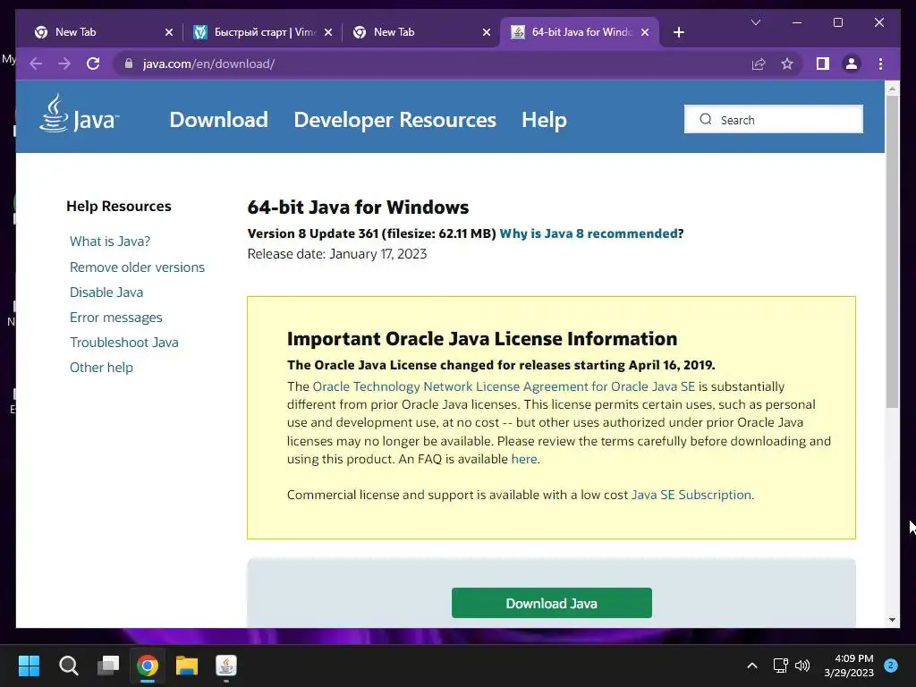Open Task View on the taskbar
This screenshot has width=916, height=687.
[108, 666]
